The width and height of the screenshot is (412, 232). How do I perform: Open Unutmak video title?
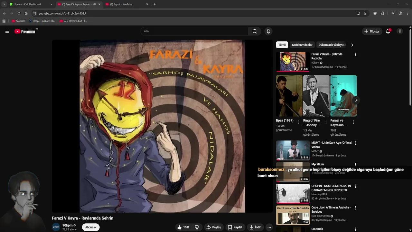click(317, 229)
